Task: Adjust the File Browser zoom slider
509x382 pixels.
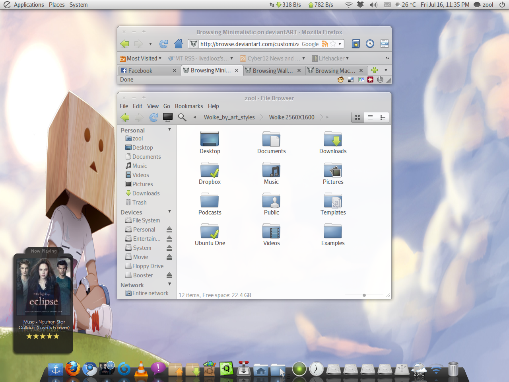Action: coord(364,295)
